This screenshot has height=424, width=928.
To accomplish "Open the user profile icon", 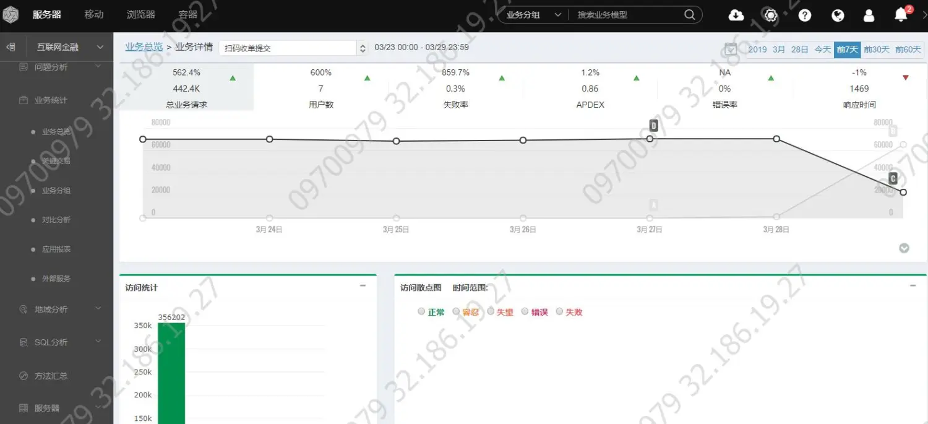I will tap(869, 15).
